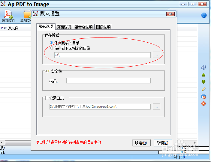Click the log path field
This screenshot has height=162, width=211.
coord(100,106)
